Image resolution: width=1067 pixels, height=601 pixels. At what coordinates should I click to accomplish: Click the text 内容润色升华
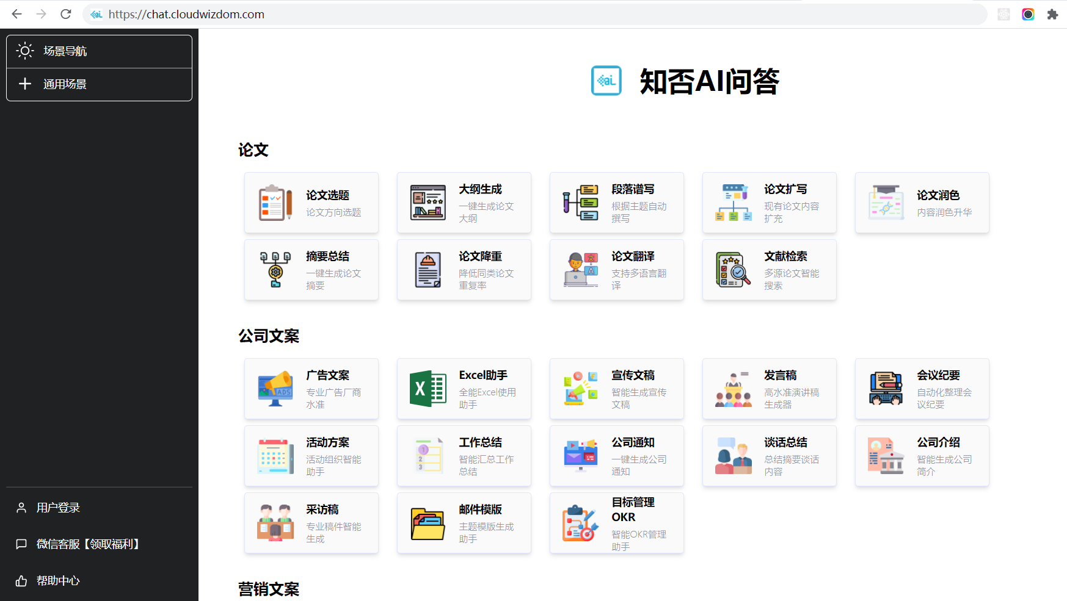(x=944, y=212)
